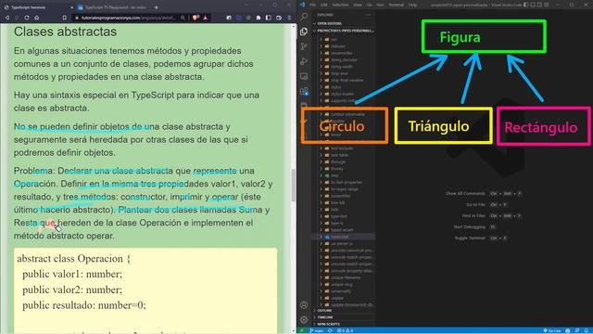Viewport: 593px width, 334px height.
Task: Open Brave Shields icon in address bar
Action: coord(196,18)
